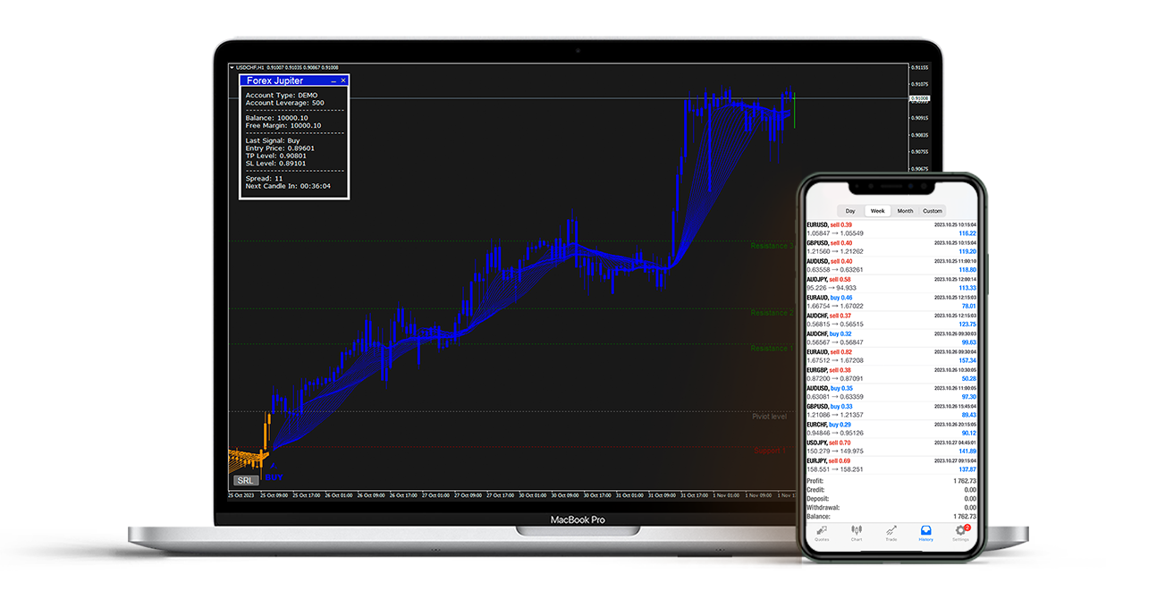1165x616 pixels.
Task: Click the Profit total 1 762.73 line
Action: tap(891, 481)
